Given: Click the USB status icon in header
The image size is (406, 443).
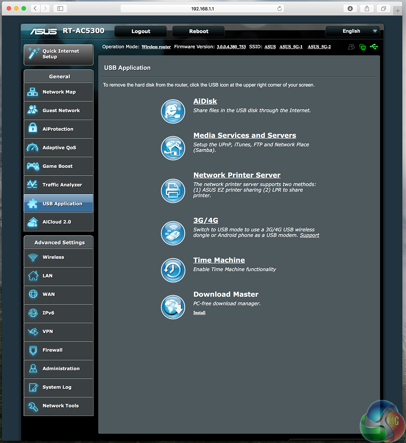Looking at the screenshot, I should (374, 47).
